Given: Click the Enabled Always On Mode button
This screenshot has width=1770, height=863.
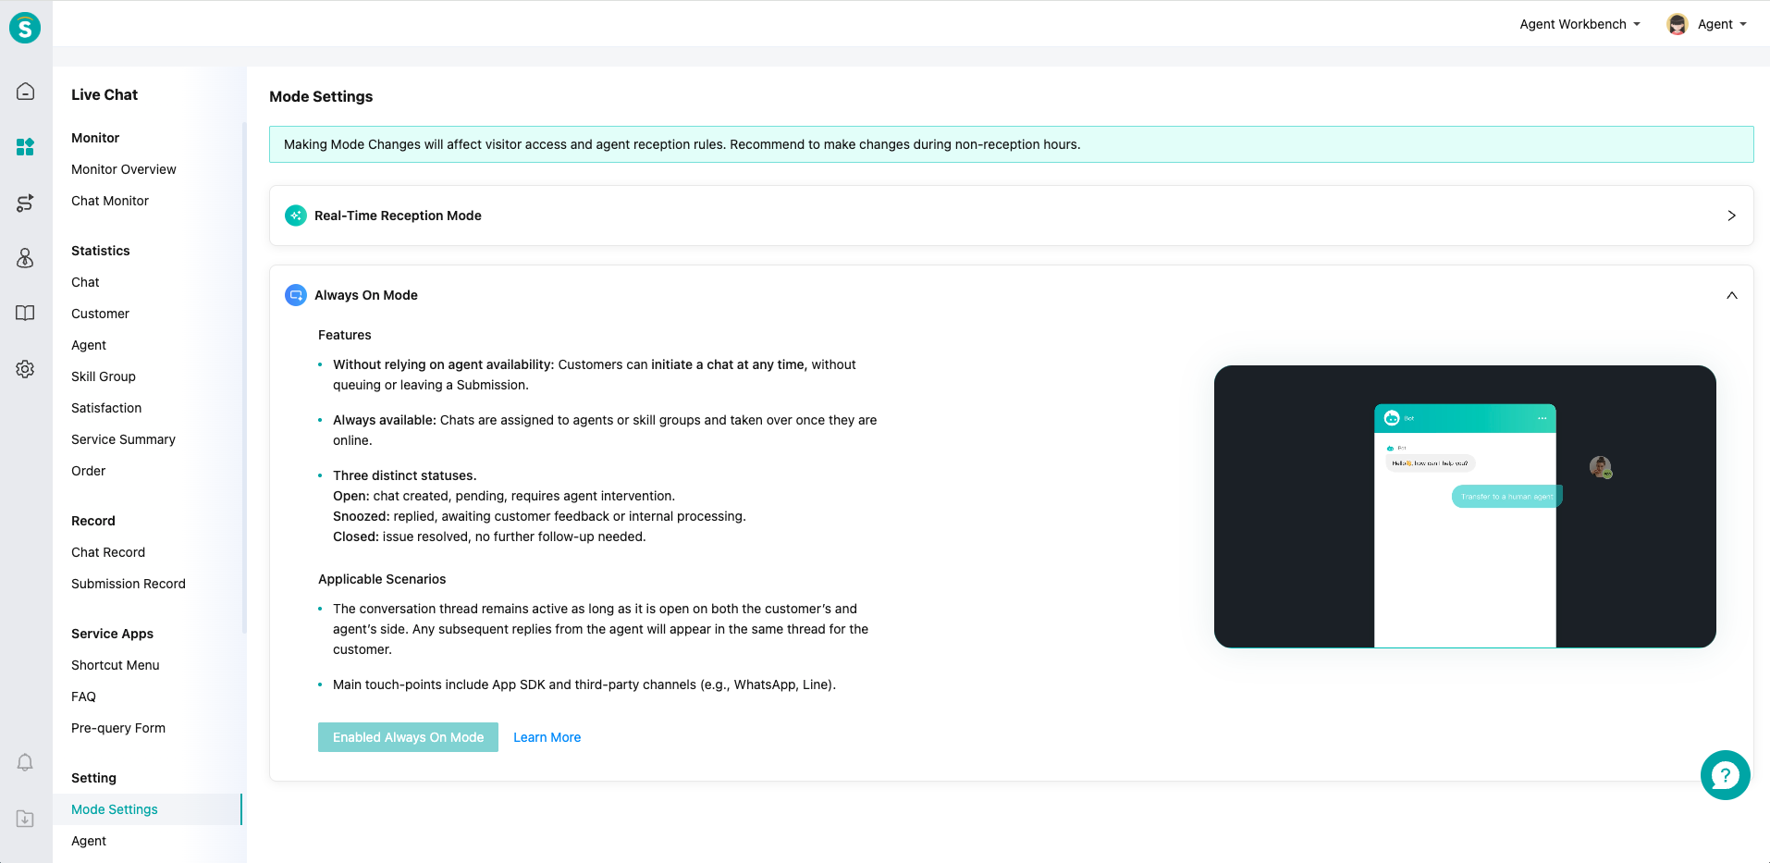Looking at the screenshot, I should (x=408, y=737).
